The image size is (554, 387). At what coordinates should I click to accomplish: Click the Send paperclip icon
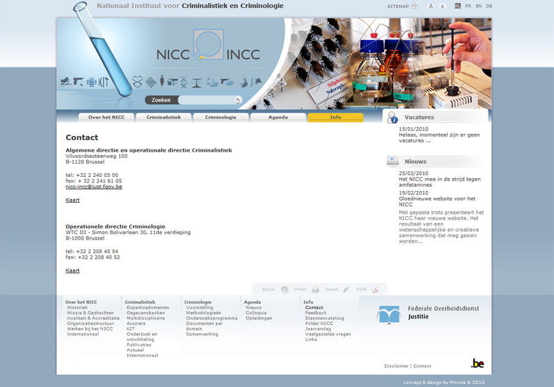coord(346,290)
